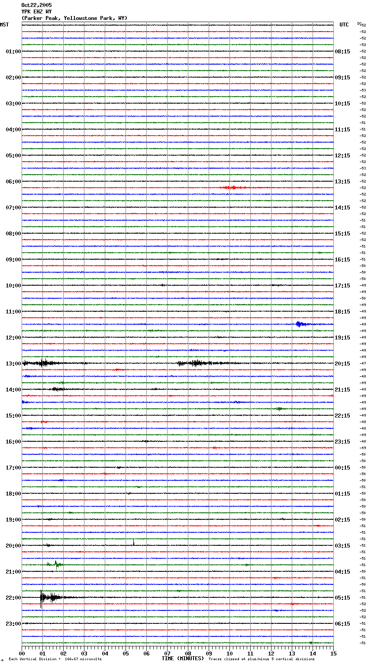Click the 05:15 UTC time label

tap(342, 598)
